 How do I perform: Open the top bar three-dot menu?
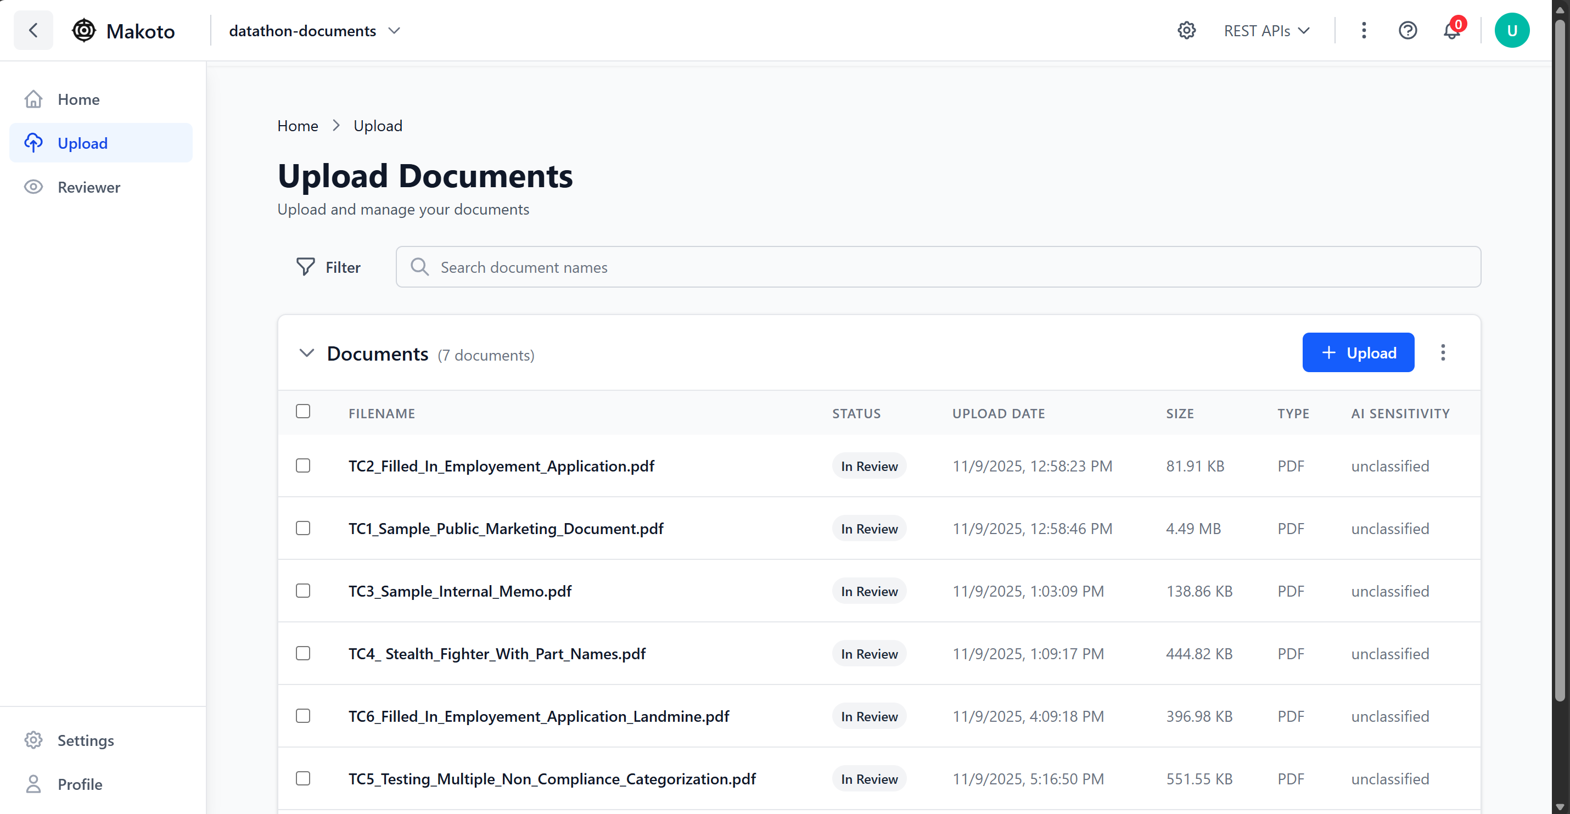[x=1364, y=31]
